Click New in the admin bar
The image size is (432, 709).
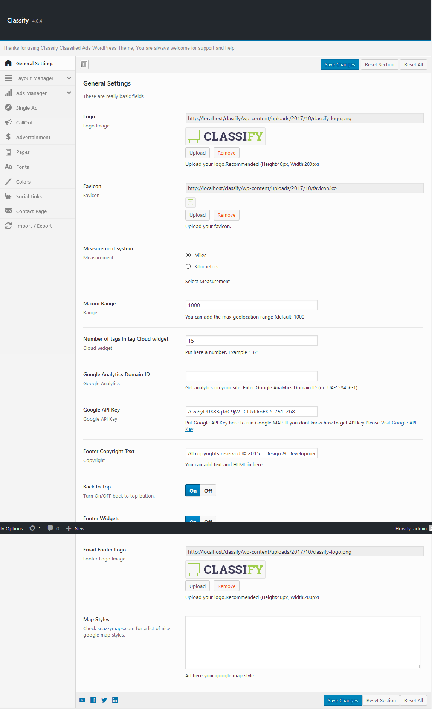(75, 528)
